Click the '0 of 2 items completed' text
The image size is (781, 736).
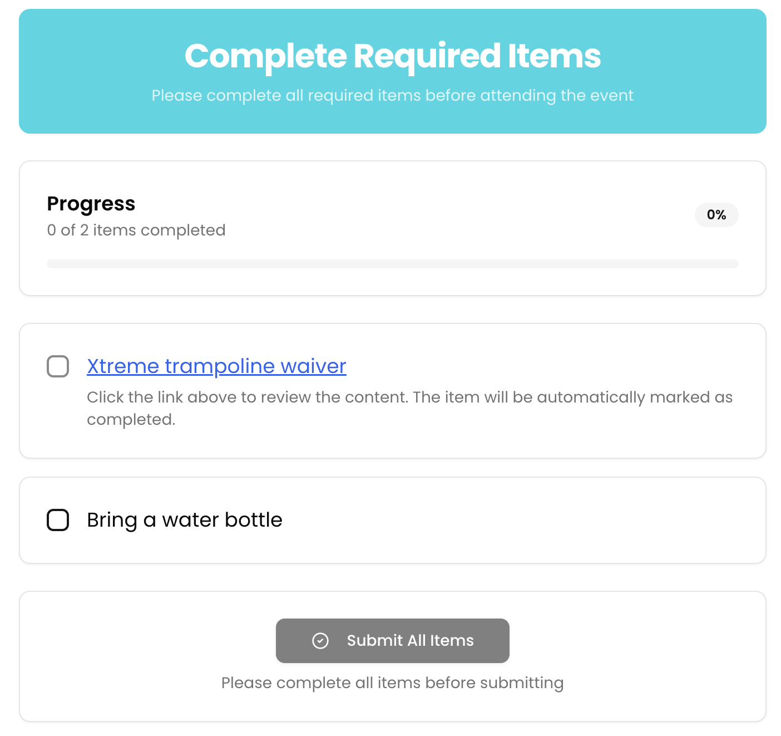[x=136, y=230]
